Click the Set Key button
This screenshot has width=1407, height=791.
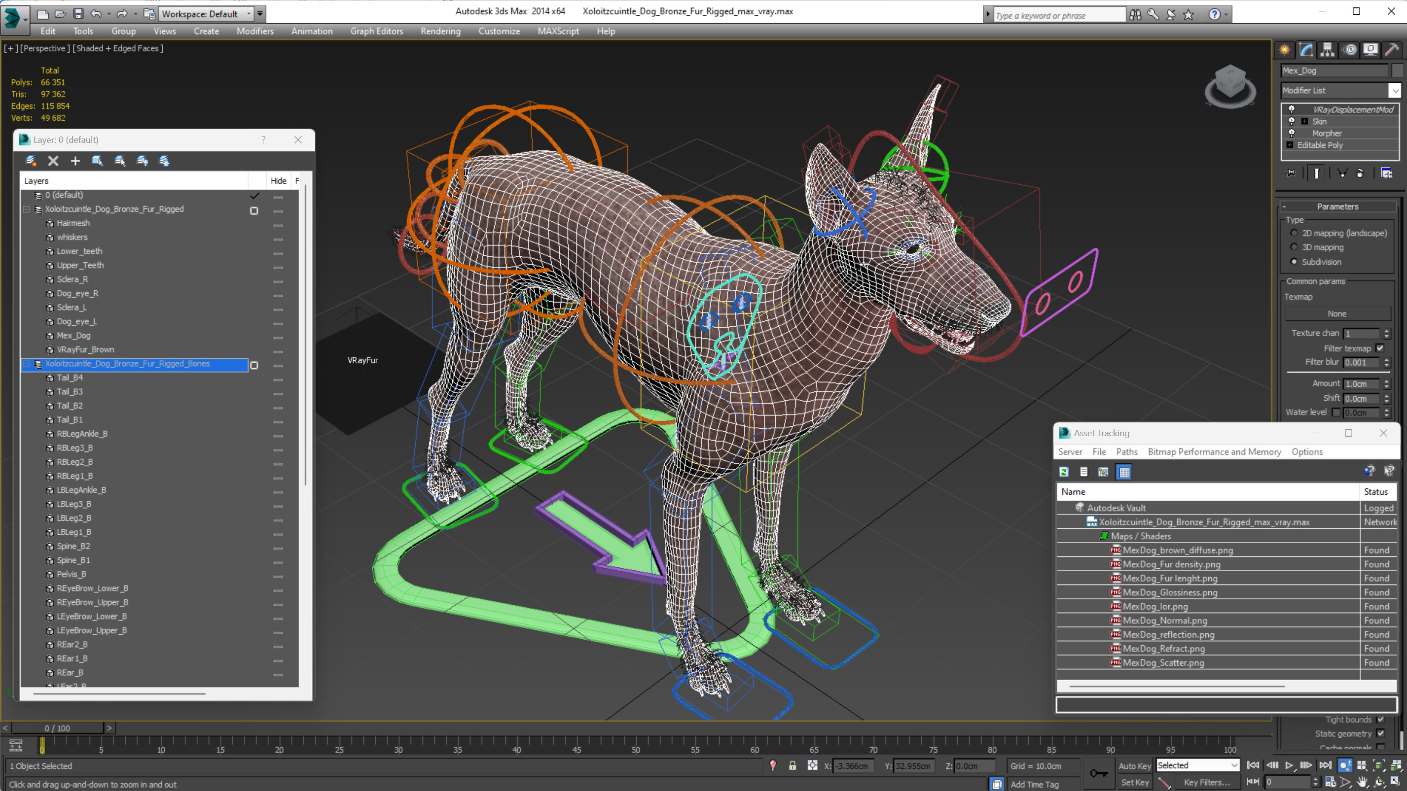tap(1134, 782)
